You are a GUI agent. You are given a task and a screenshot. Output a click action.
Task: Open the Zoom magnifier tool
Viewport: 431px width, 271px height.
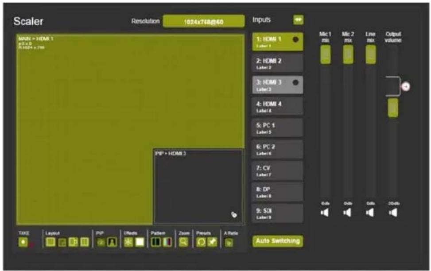pyautogui.click(x=183, y=242)
